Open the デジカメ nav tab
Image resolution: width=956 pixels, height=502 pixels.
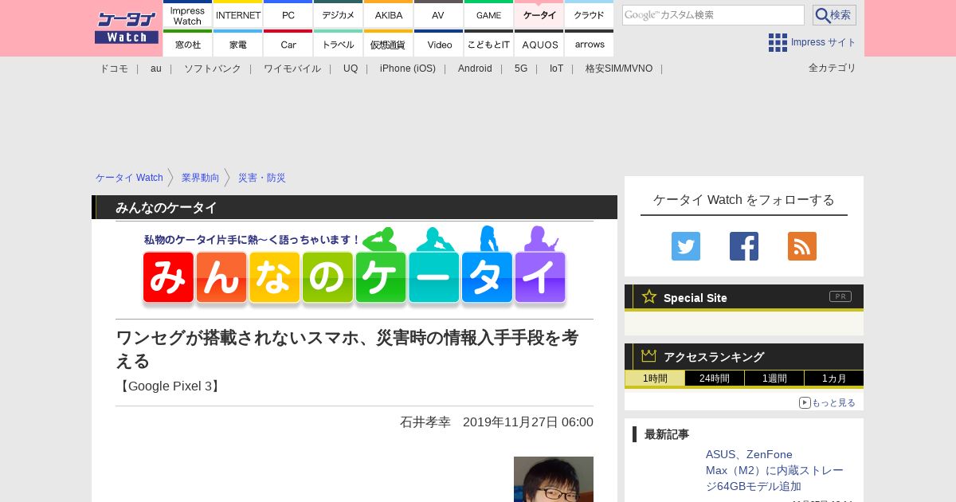tap(339, 14)
